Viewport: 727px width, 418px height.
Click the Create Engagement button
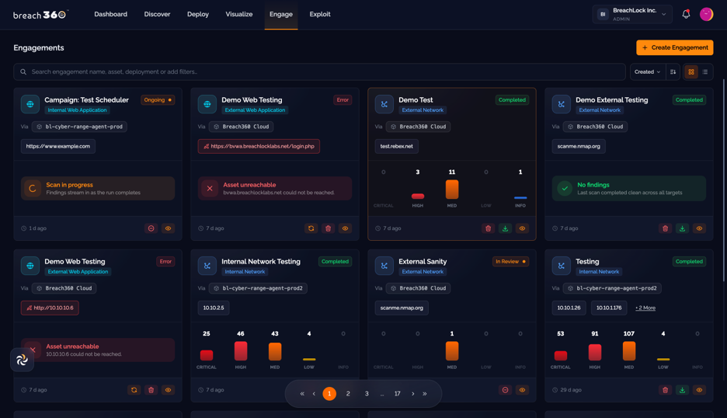click(675, 47)
